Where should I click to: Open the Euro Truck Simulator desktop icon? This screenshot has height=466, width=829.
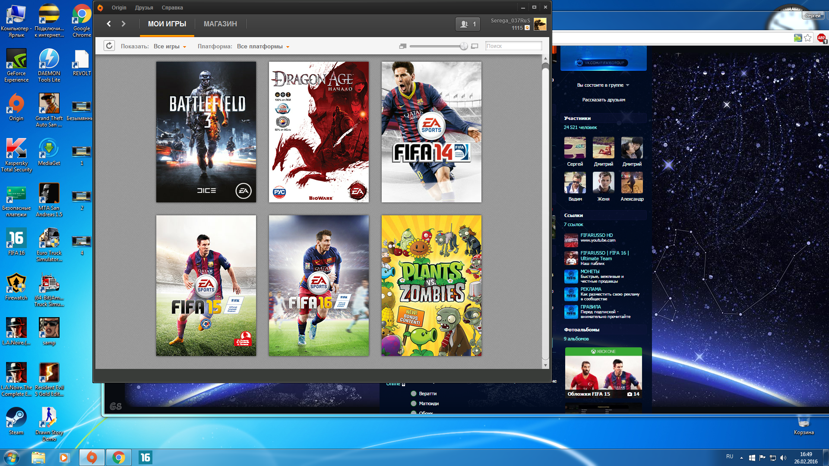click(x=49, y=245)
